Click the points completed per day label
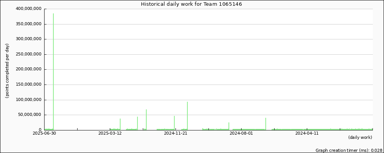 (7, 71)
